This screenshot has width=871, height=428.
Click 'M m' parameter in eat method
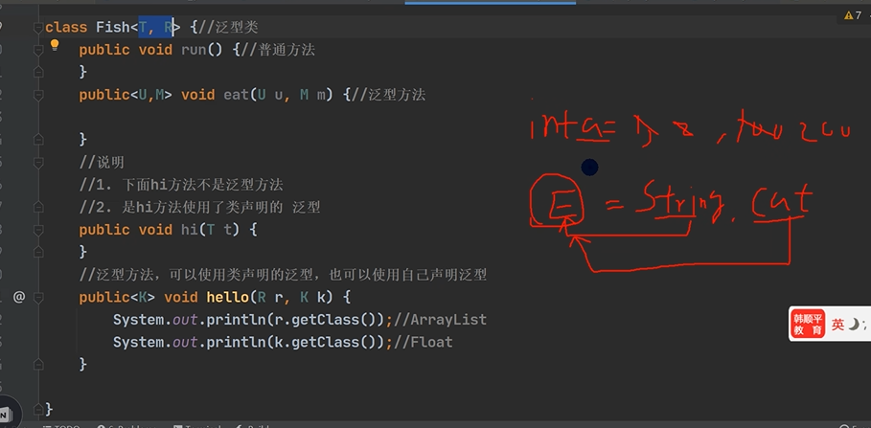click(x=312, y=95)
